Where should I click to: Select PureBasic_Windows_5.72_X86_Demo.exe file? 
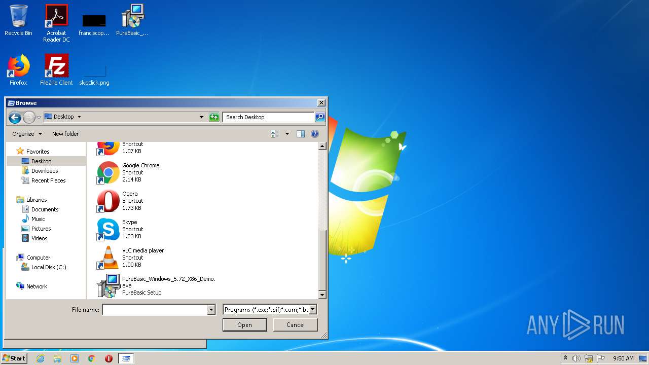[x=156, y=286]
